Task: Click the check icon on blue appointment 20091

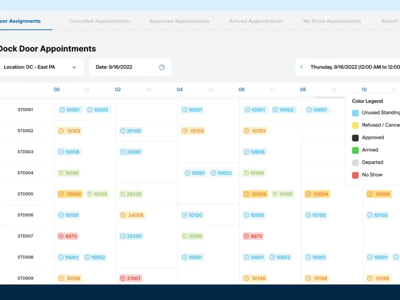Action: click(123, 152)
